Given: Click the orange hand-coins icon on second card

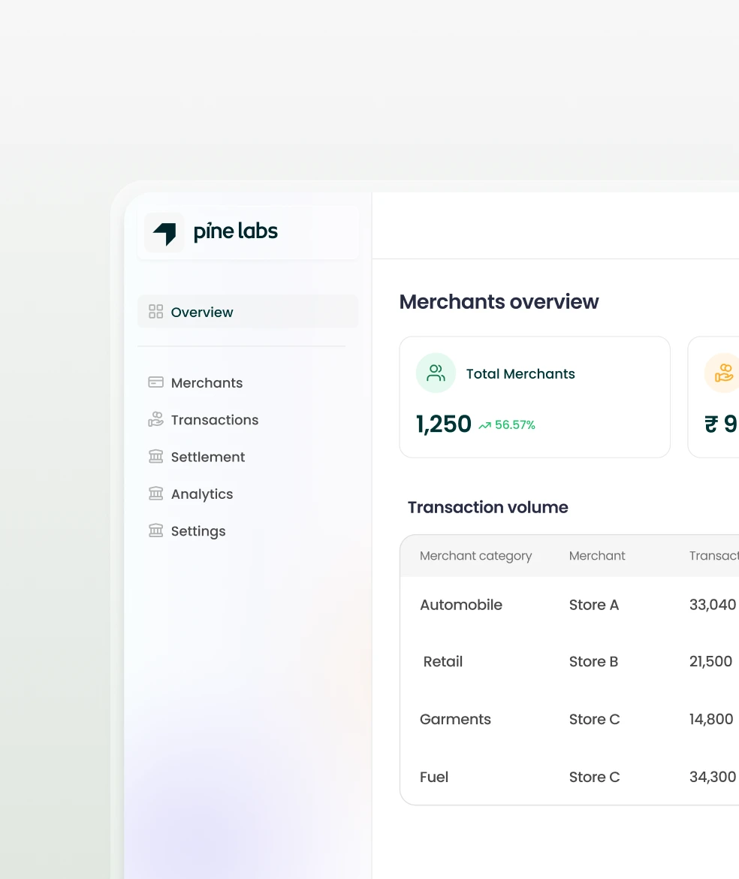Looking at the screenshot, I should (x=723, y=373).
